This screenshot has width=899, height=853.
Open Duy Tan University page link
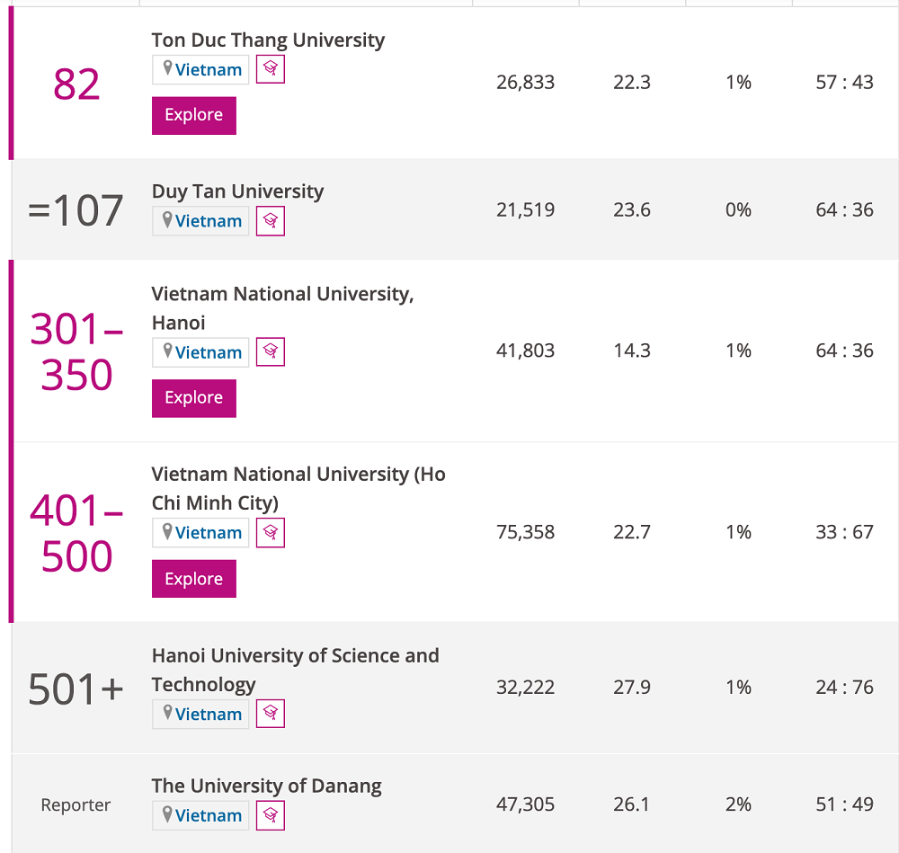(x=237, y=191)
